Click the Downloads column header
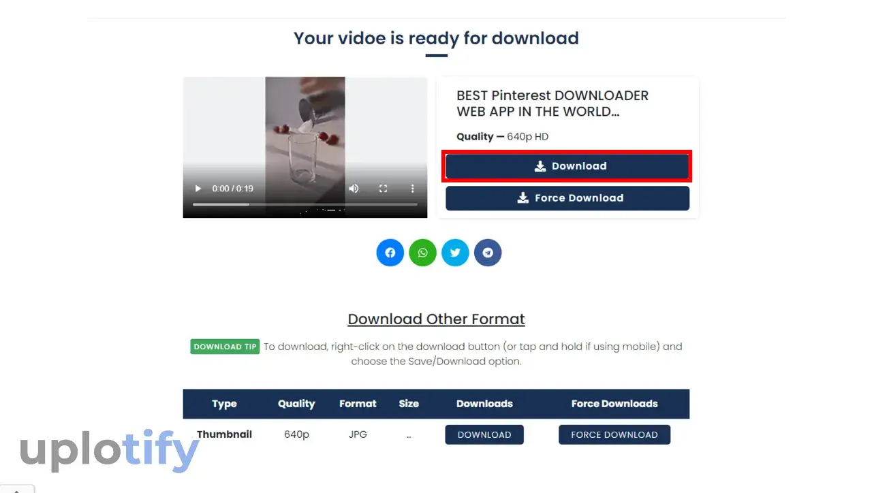Viewport: 872px width, 493px height. point(484,404)
